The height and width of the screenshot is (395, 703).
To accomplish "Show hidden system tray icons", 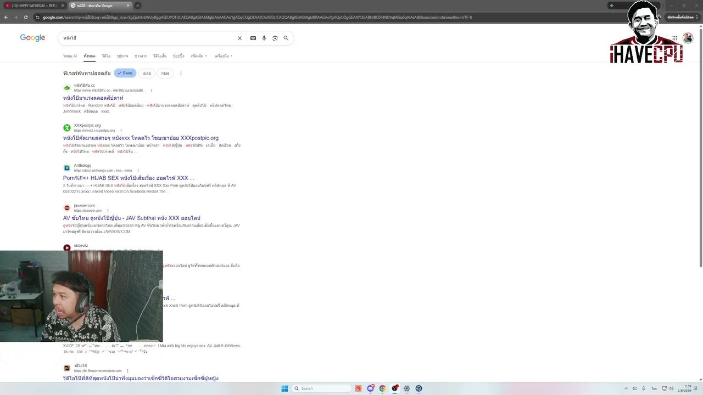I will [626, 388].
